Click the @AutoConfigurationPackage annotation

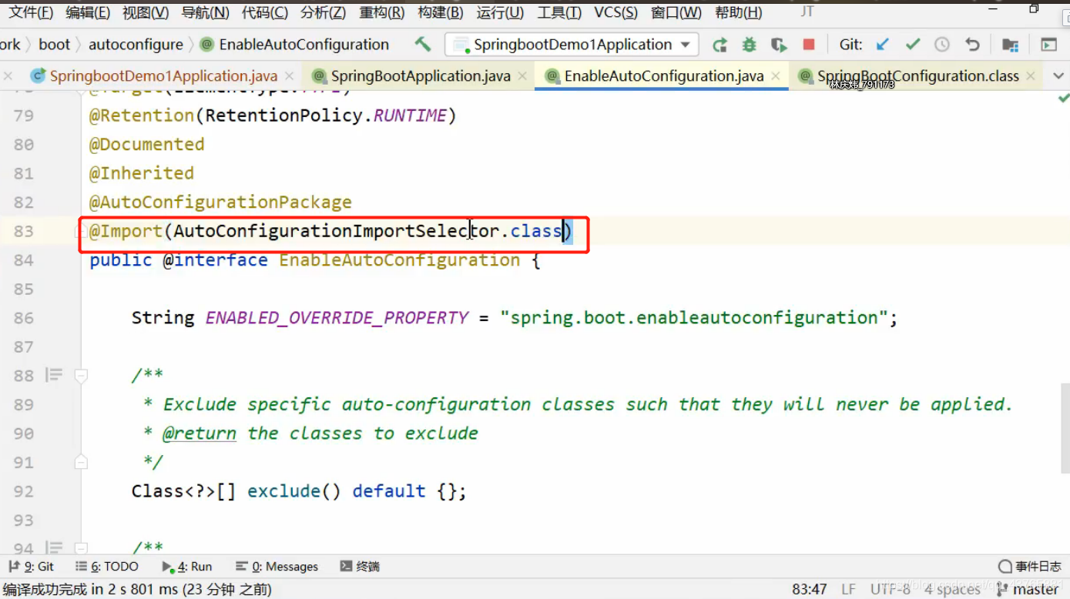click(x=220, y=202)
